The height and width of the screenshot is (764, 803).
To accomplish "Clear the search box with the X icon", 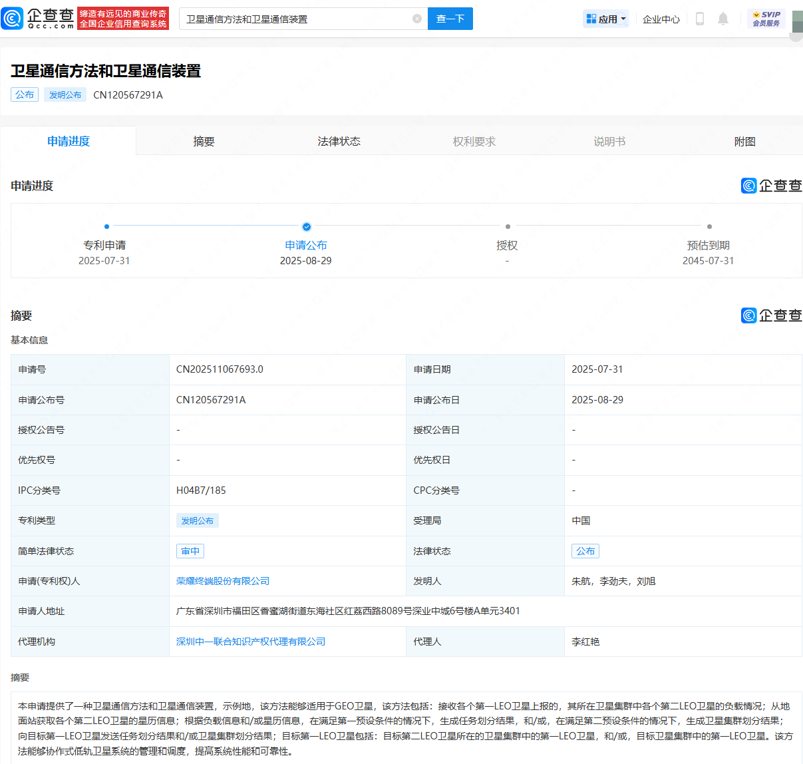I will tap(417, 19).
